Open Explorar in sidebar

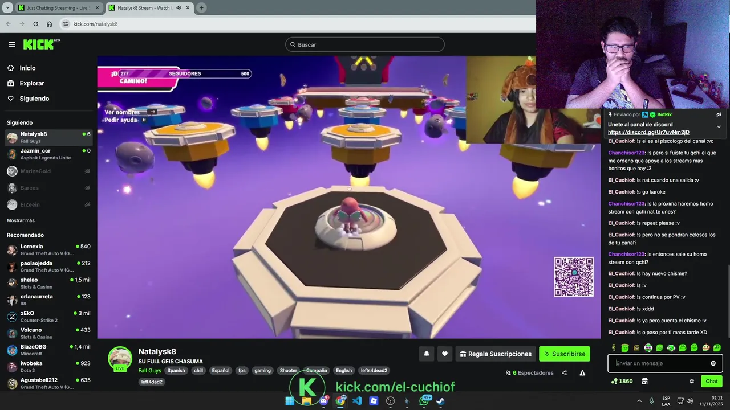tap(31, 83)
